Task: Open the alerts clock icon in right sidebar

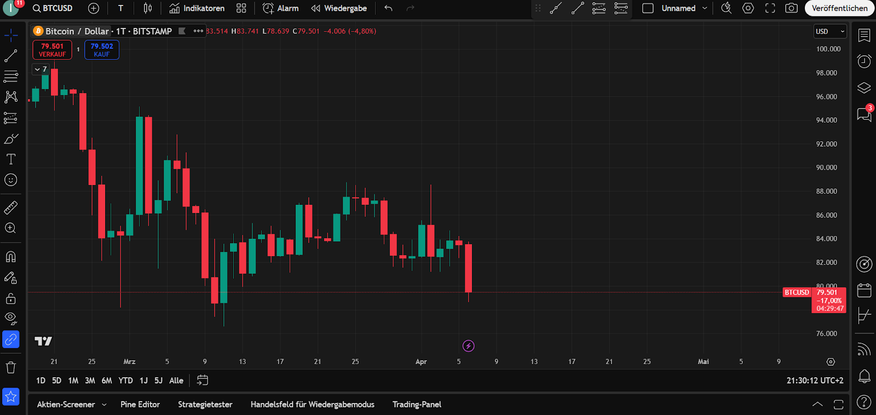Action: [x=864, y=61]
